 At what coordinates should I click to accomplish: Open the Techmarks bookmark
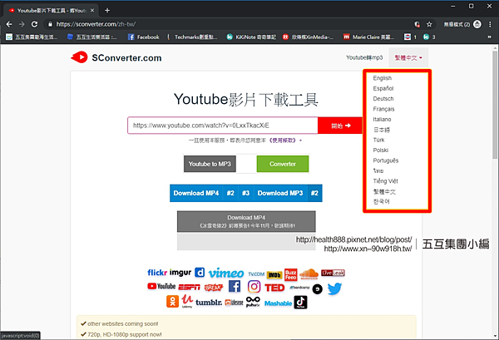tap(192, 37)
